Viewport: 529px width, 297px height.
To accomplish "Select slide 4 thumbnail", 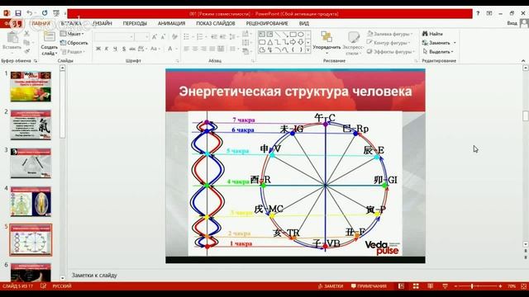I will coord(31,201).
